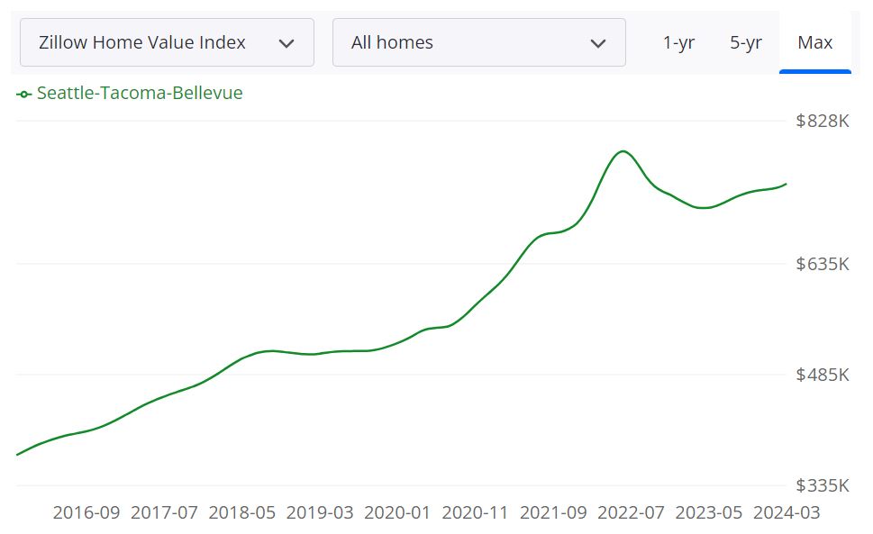Click the 2021-09 date label
The image size is (873, 534).
click(x=553, y=512)
